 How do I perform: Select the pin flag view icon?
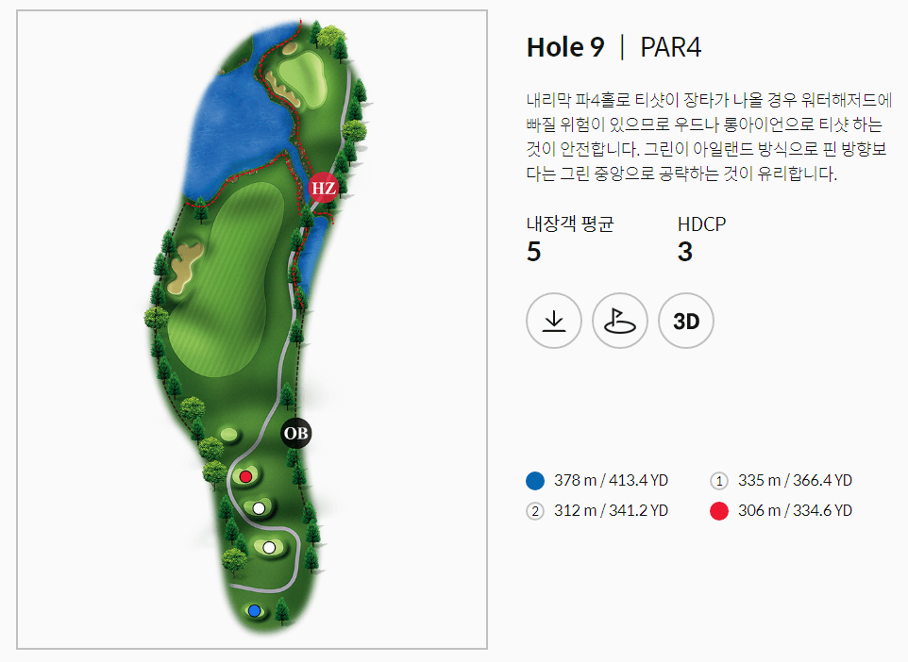[x=620, y=321]
